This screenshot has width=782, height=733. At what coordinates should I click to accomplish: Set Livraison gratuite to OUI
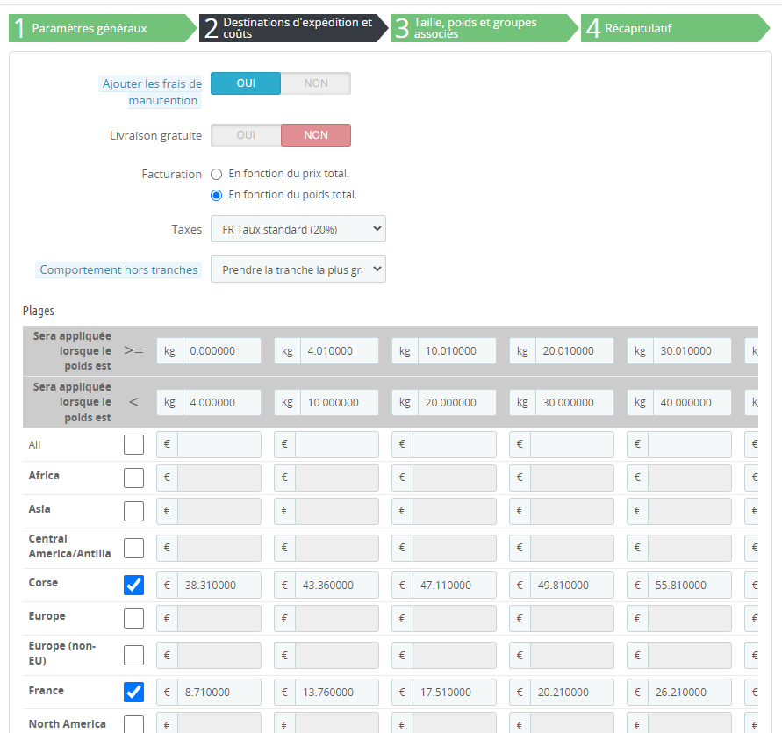[246, 135]
